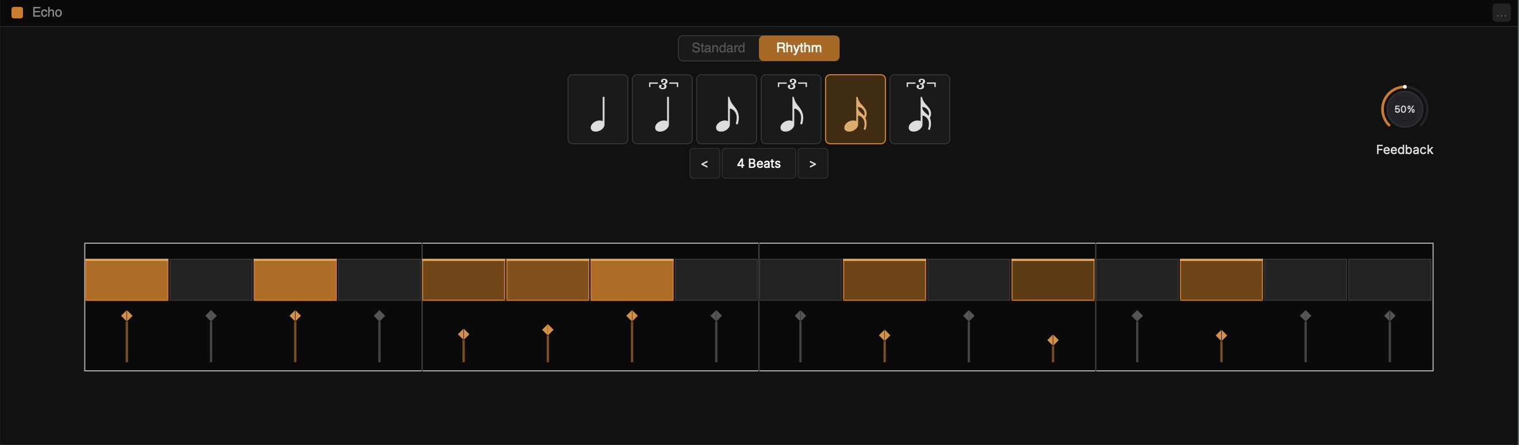Toggle the first step cell in beat 3
The height and width of the screenshot is (445, 1519).
(800, 280)
